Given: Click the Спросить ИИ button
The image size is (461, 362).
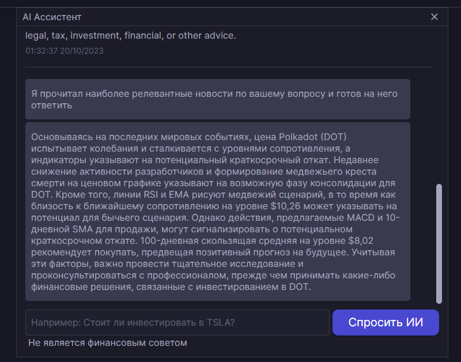Looking at the screenshot, I should (x=386, y=322).
